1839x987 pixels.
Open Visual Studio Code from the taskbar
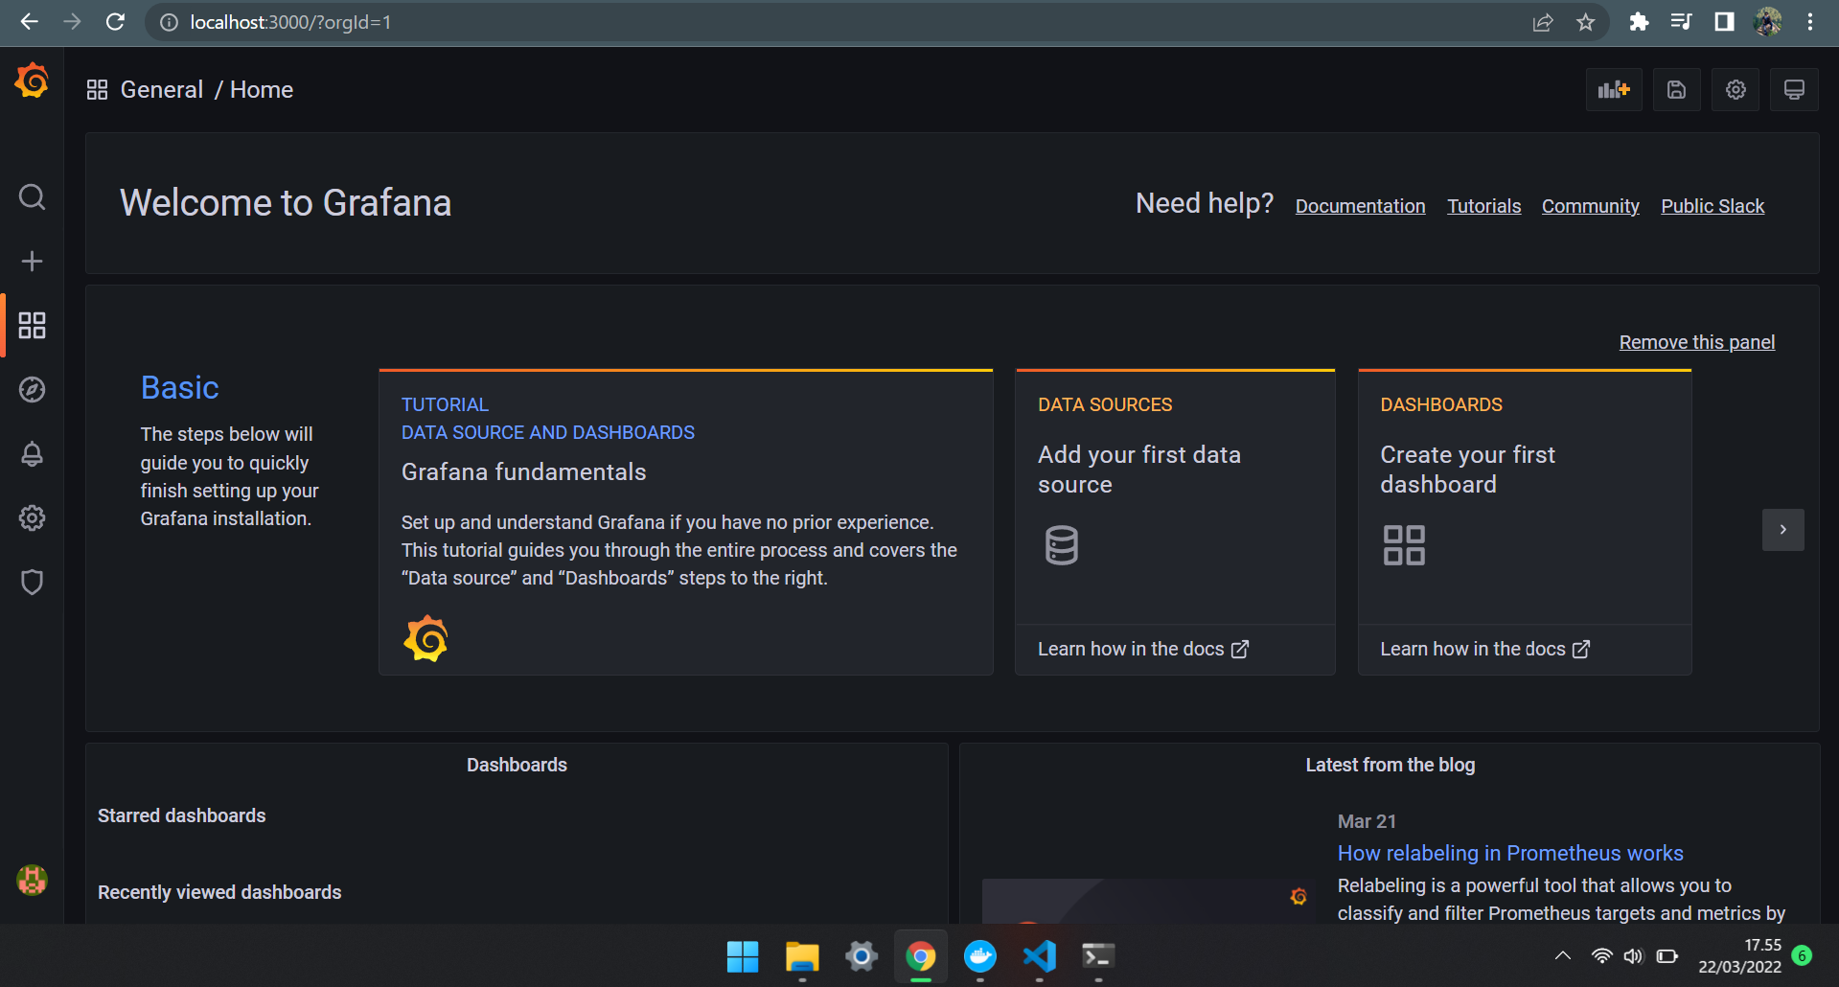(1039, 956)
